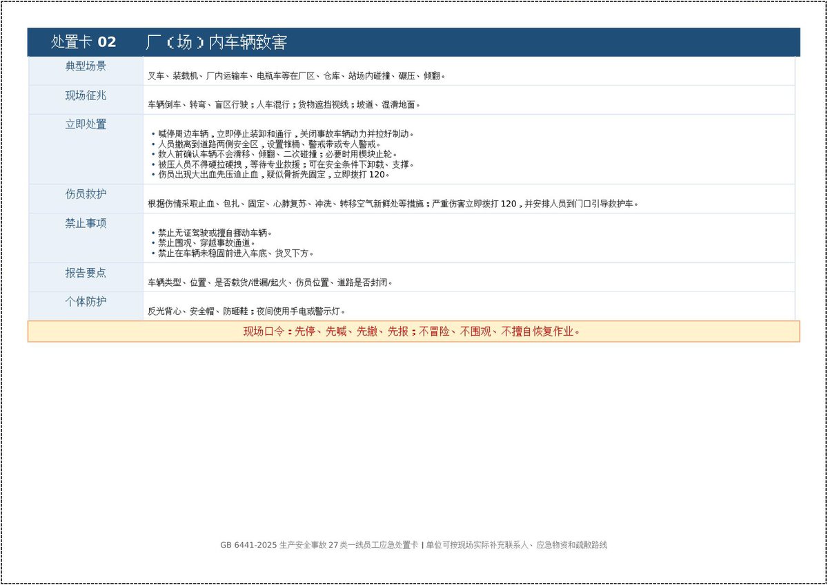This screenshot has height=585, width=828.
Task: Click the red banner starting "现场口令：先停、先喊"
Action: click(413, 332)
